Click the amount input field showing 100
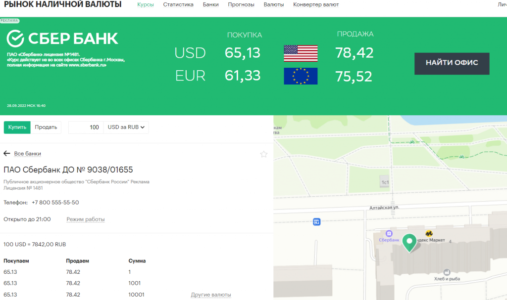This screenshot has height=300, width=507. [x=86, y=127]
